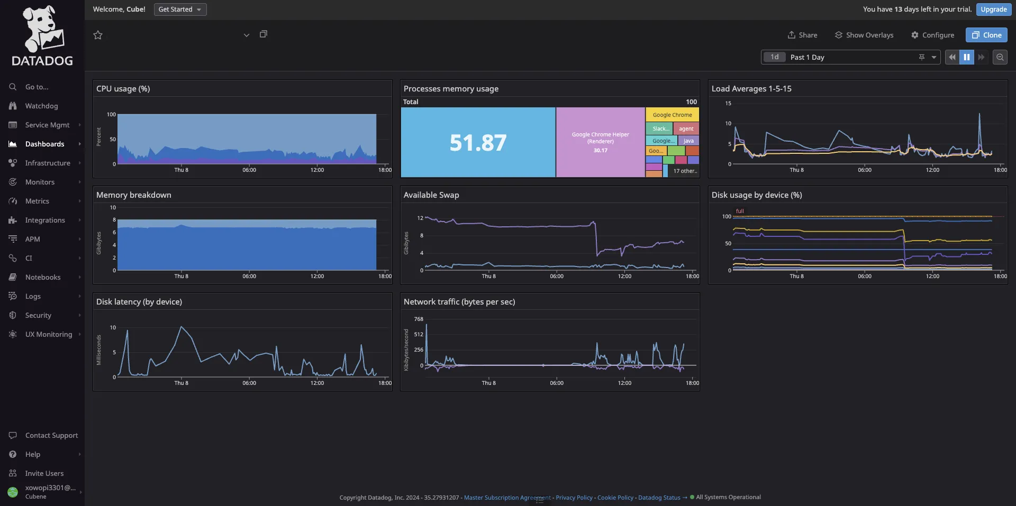Open the Past 1 Day time range dropdown
The height and width of the screenshot is (506, 1016).
pyautogui.click(x=934, y=57)
